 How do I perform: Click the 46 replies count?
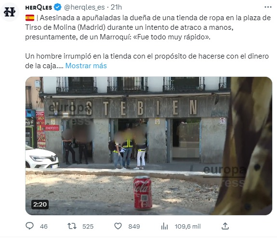click(x=44, y=227)
